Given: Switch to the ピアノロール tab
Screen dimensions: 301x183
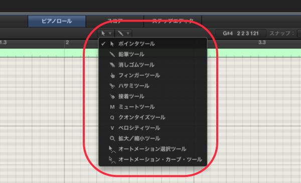Looking at the screenshot, I should coord(57,21).
